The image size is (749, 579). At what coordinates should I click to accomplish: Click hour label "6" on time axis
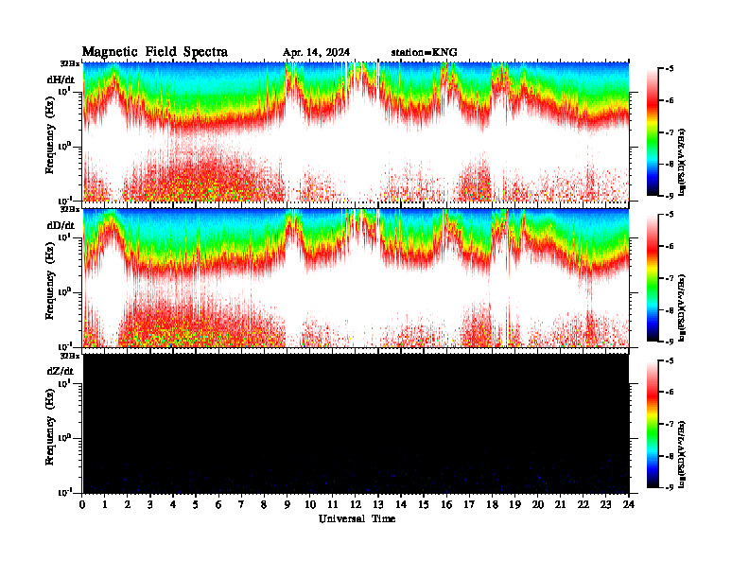pyautogui.click(x=218, y=505)
